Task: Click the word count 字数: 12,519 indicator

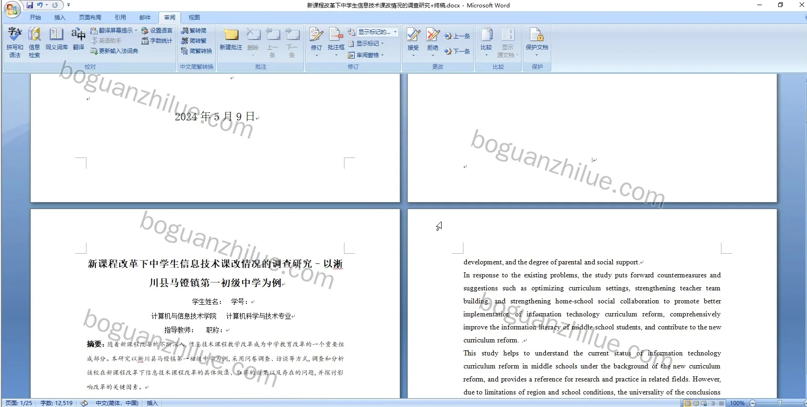Action: click(x=57, y=403)
